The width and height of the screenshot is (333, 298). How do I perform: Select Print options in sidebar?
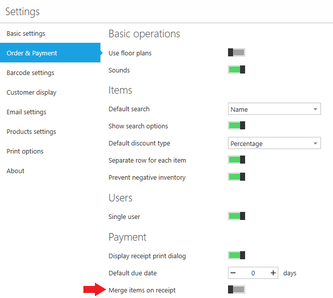[x=25, y=152]
